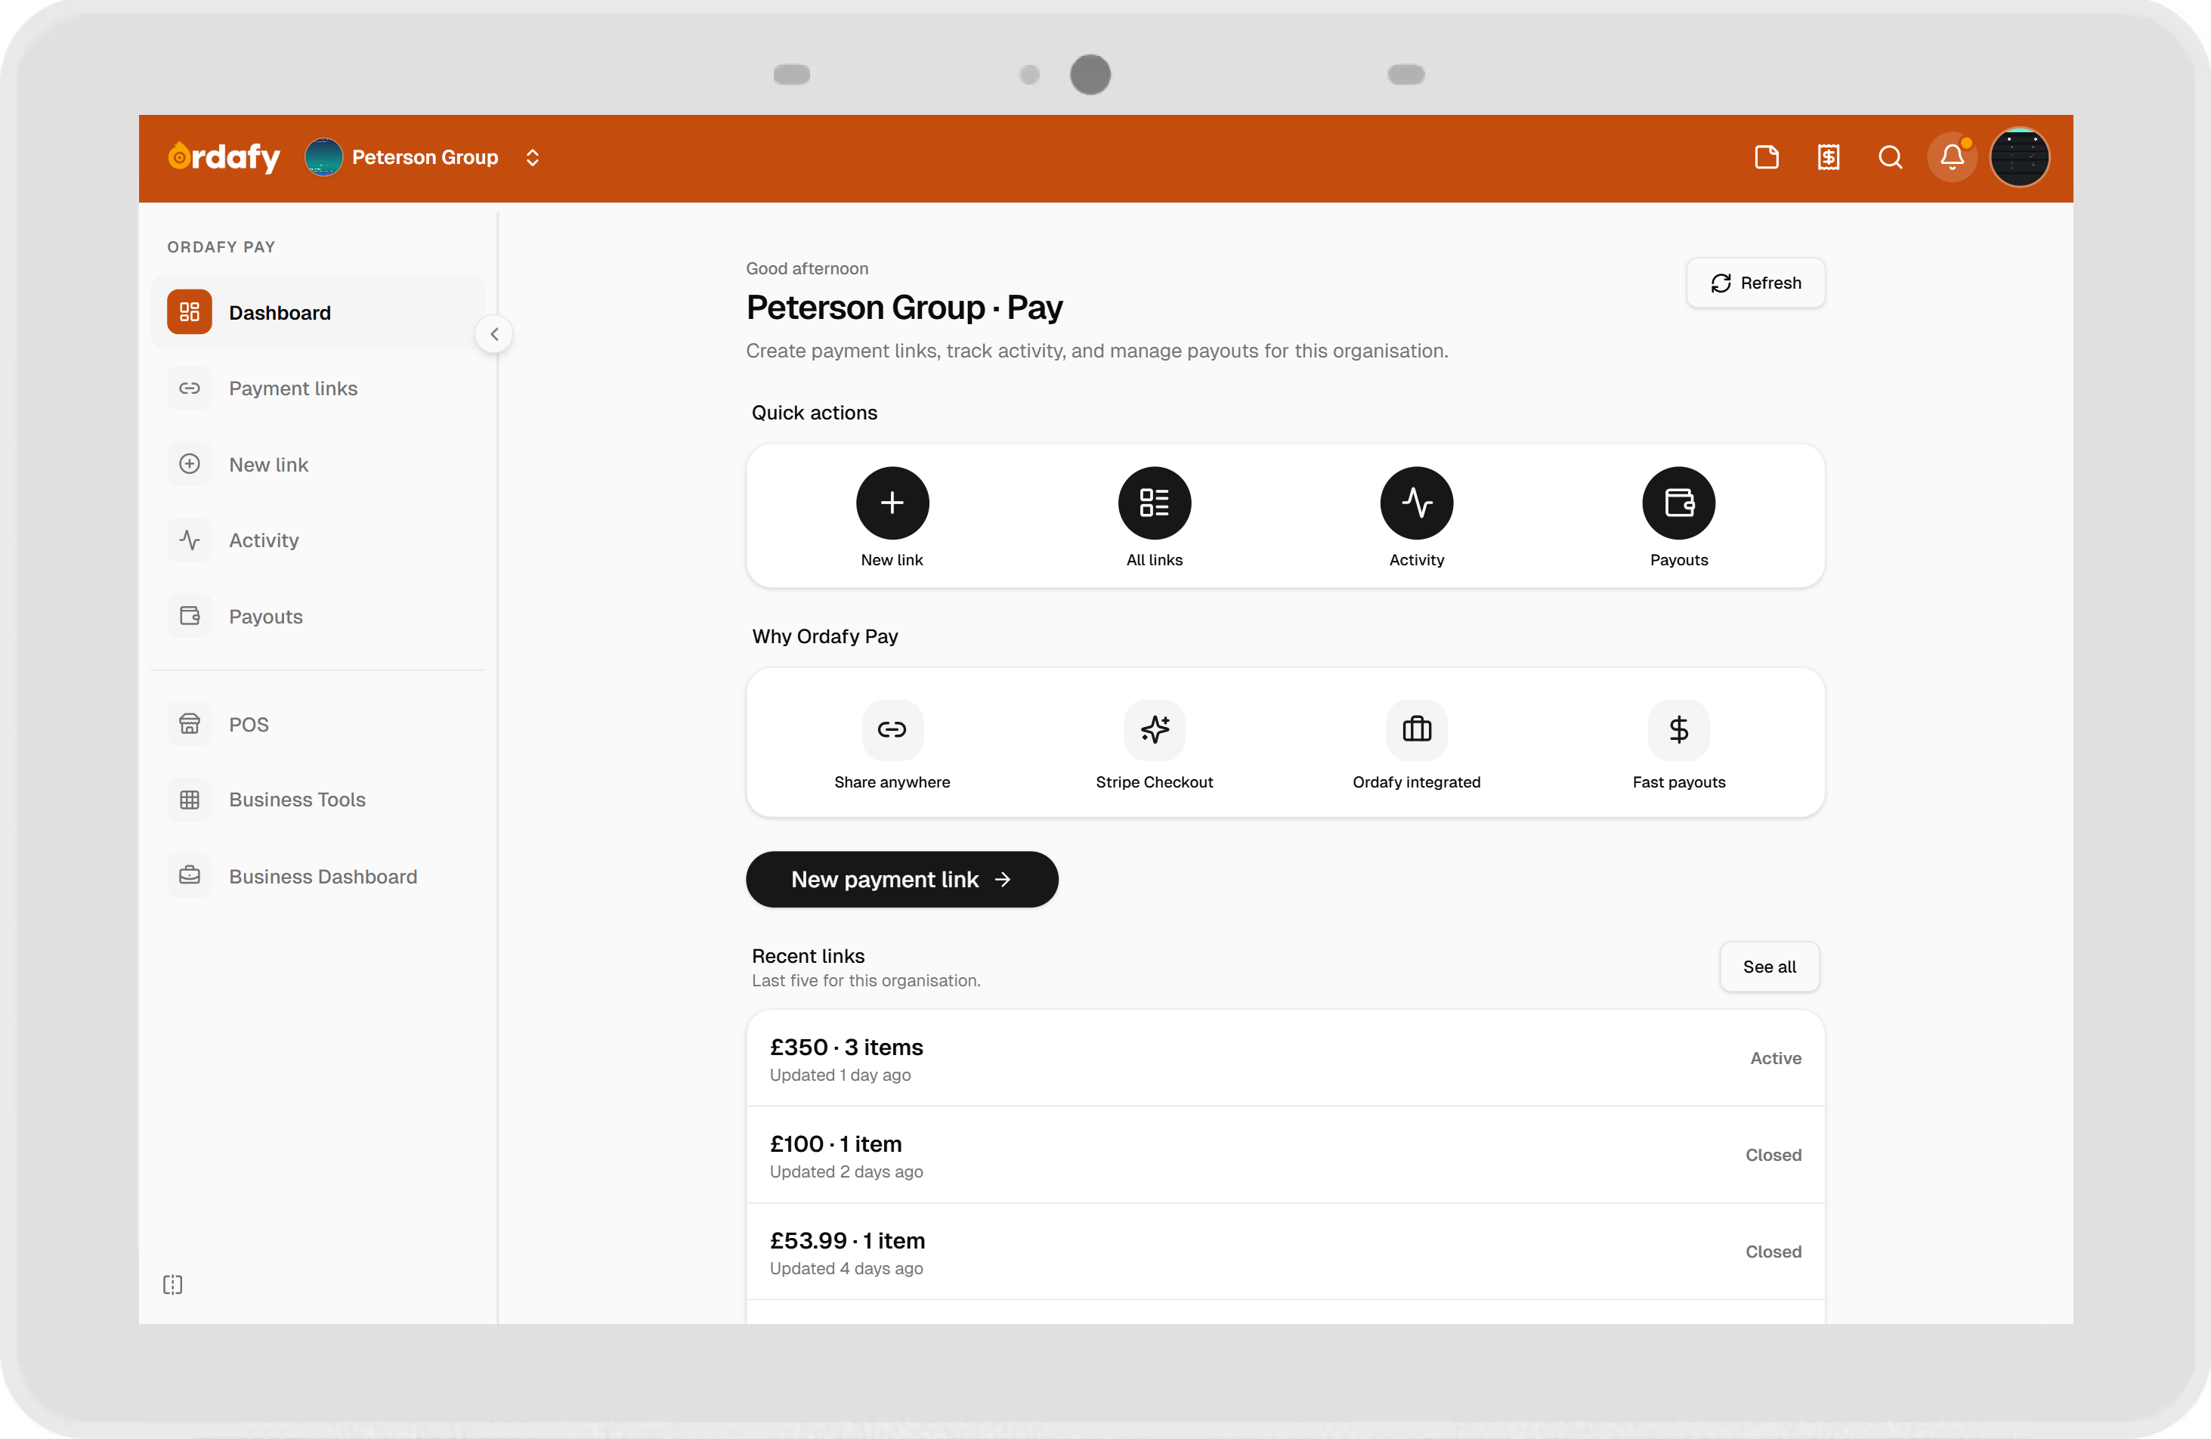Screen dimensions: 2211x1439
Task: Click the sidebar Activity pulse icon
Action: tap(190, 540)
